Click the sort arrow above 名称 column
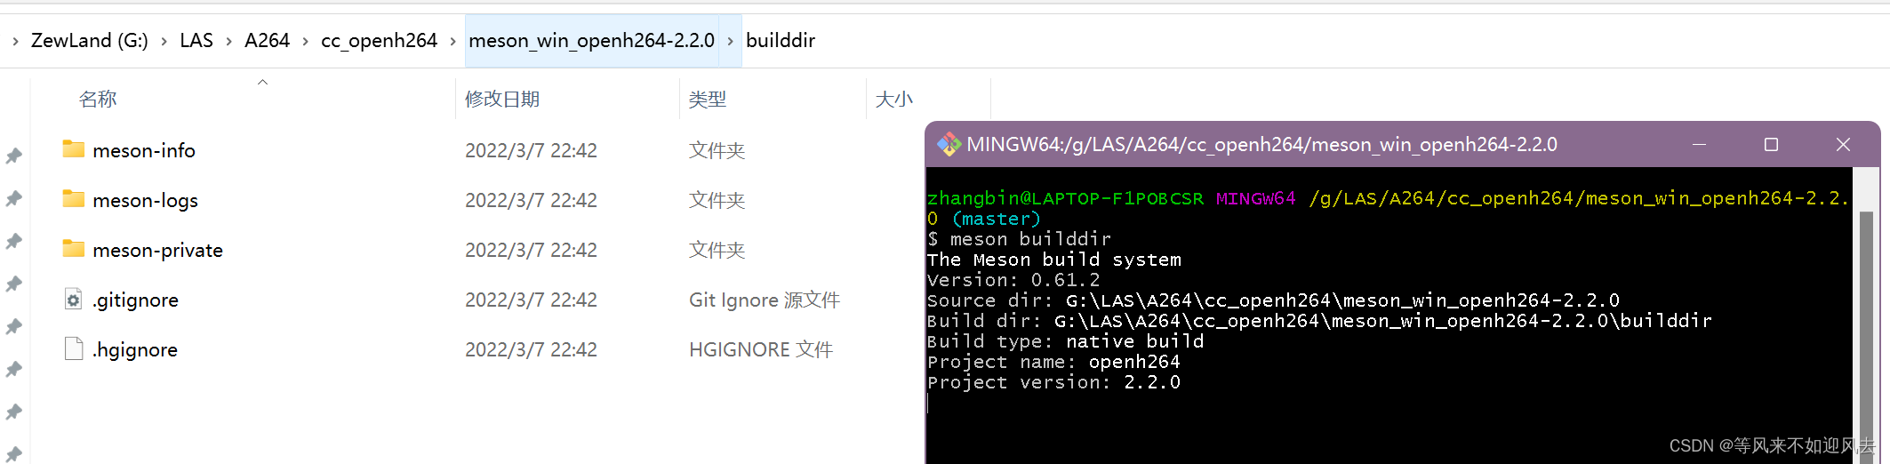Viewport: 1890px width, 464px height. [262, 82]
